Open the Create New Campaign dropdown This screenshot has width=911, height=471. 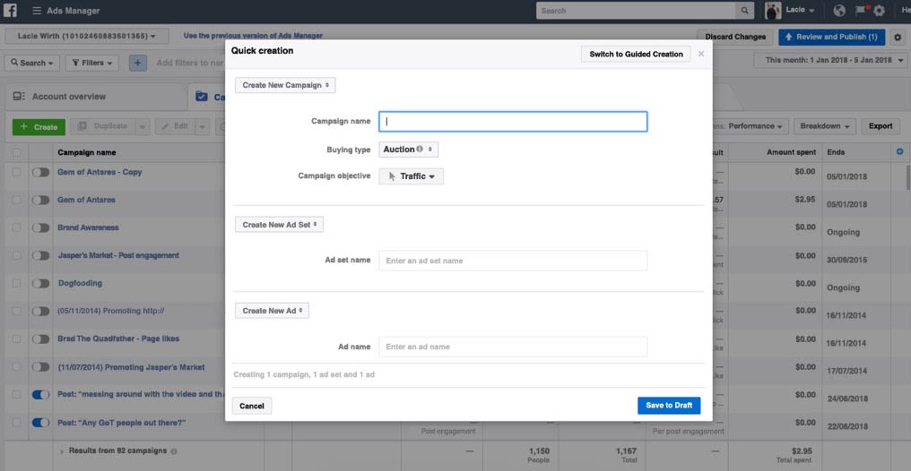point(285,85)
